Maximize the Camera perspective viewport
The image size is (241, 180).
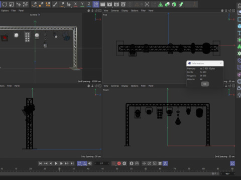coord(100,10)
